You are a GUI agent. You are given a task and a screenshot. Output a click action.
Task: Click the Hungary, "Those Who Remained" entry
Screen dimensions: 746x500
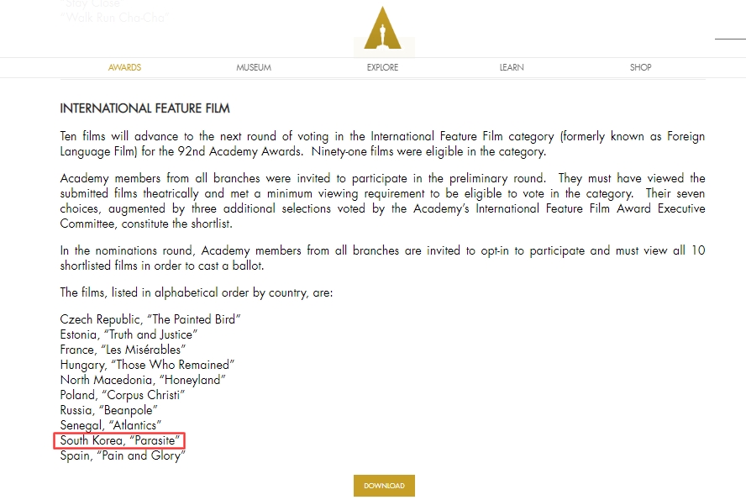pos(147,365)
